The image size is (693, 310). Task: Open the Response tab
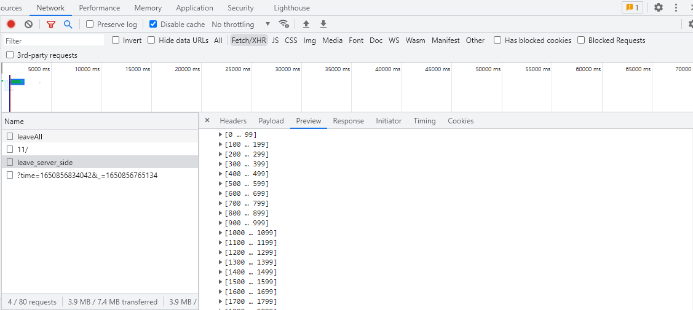pyautogui.click(x=348, y=121)
